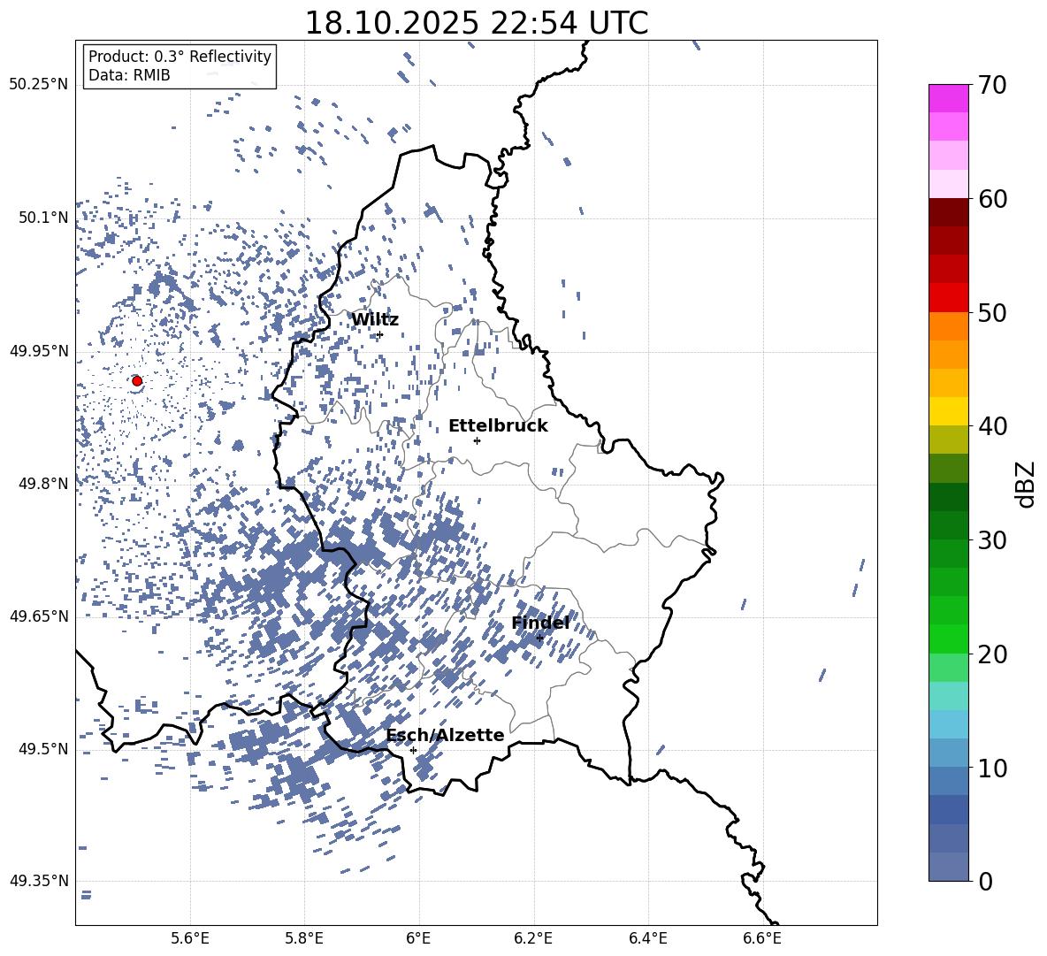Viewport: 1047px width, 956px height.
Task: Click the yellow colorbar segment above 40
Action: [949, 411]
